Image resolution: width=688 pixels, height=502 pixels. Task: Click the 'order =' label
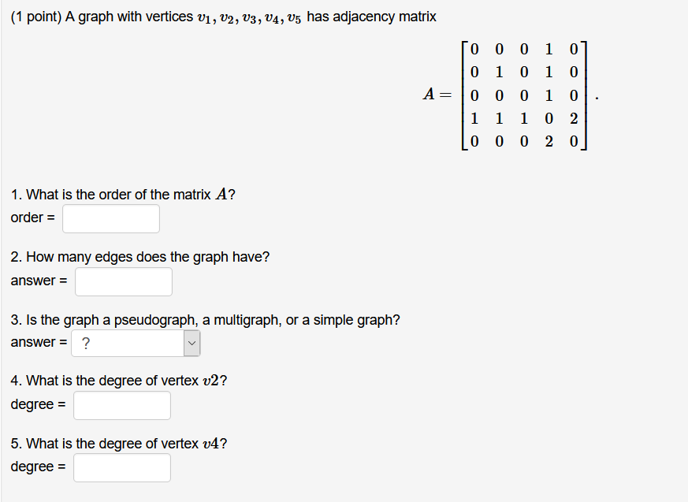pos(32,218)
